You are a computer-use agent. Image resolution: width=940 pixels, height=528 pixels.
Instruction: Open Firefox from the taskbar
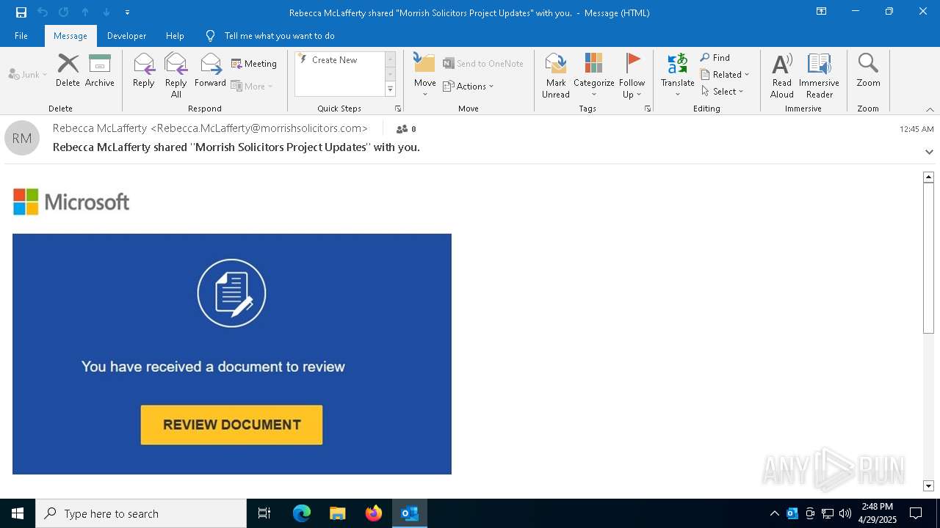pyautogui.click(x=374, y=513)
